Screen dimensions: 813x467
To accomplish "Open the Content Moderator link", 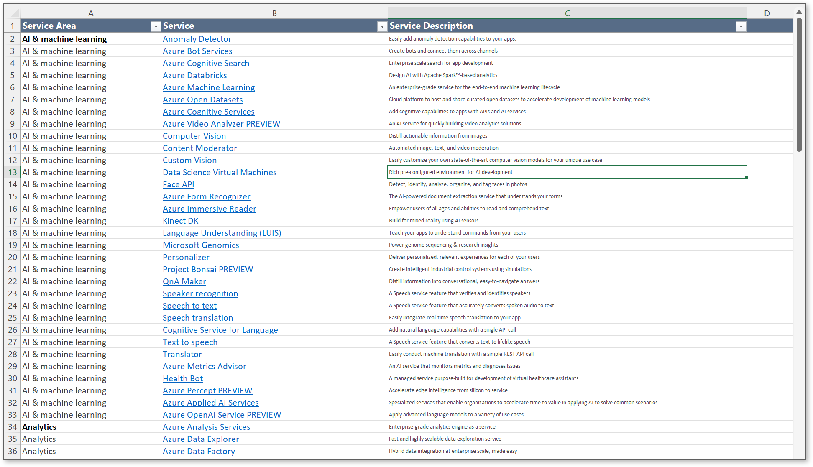I will tap(200, 148).
